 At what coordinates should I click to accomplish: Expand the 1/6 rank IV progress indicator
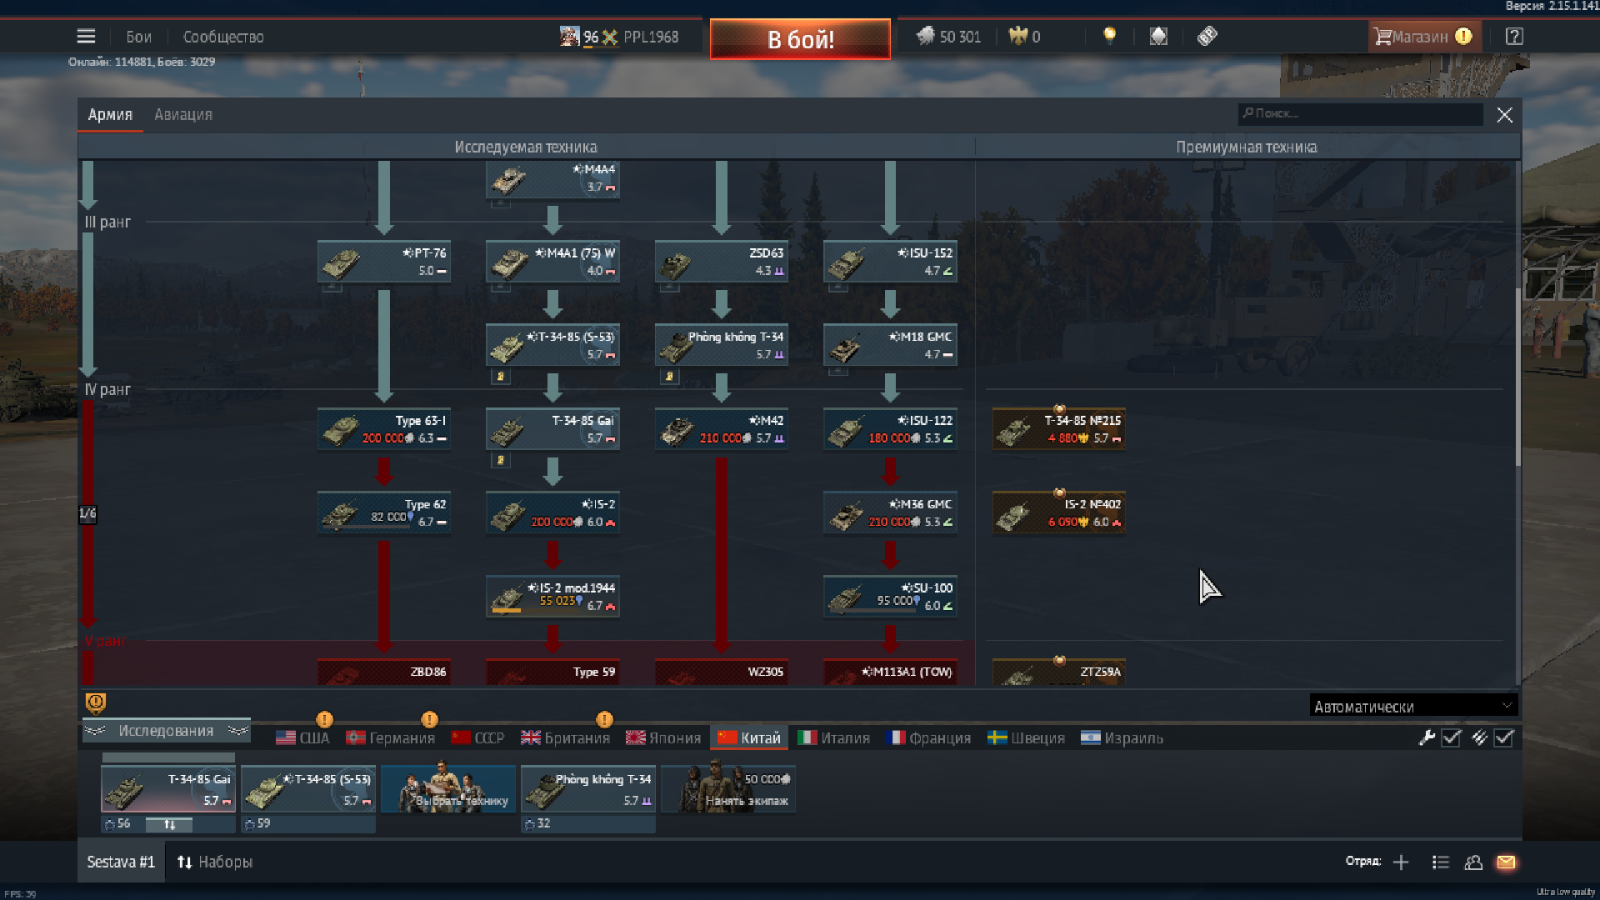87,513
